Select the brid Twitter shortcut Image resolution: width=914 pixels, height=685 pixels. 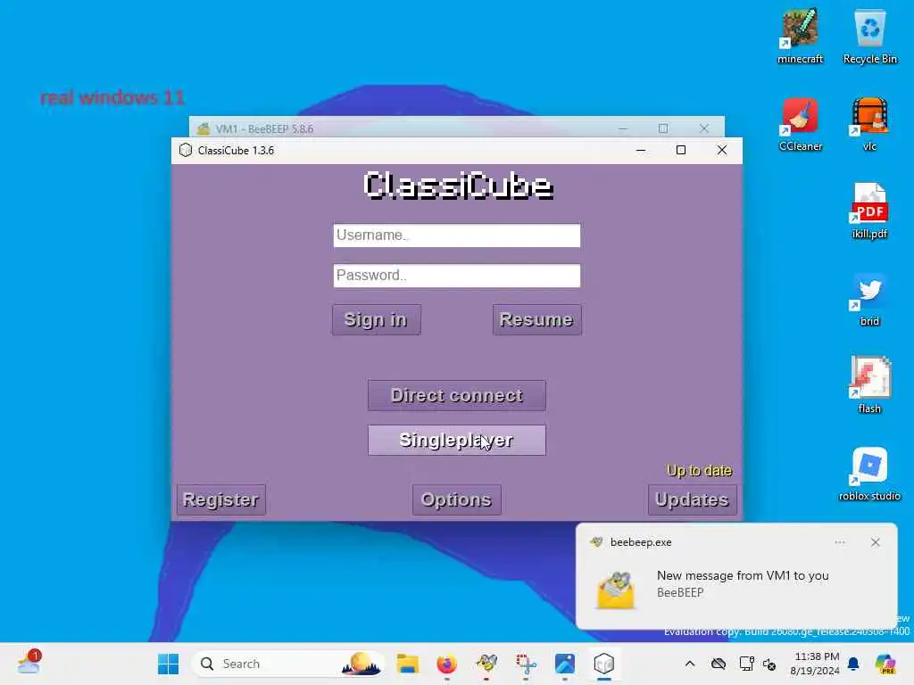(869, 300)
